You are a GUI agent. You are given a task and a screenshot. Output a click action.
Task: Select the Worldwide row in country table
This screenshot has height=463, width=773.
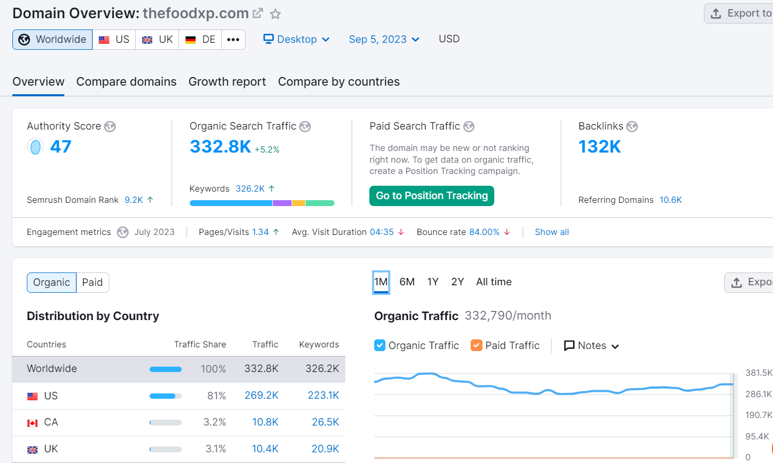point(179,369)
